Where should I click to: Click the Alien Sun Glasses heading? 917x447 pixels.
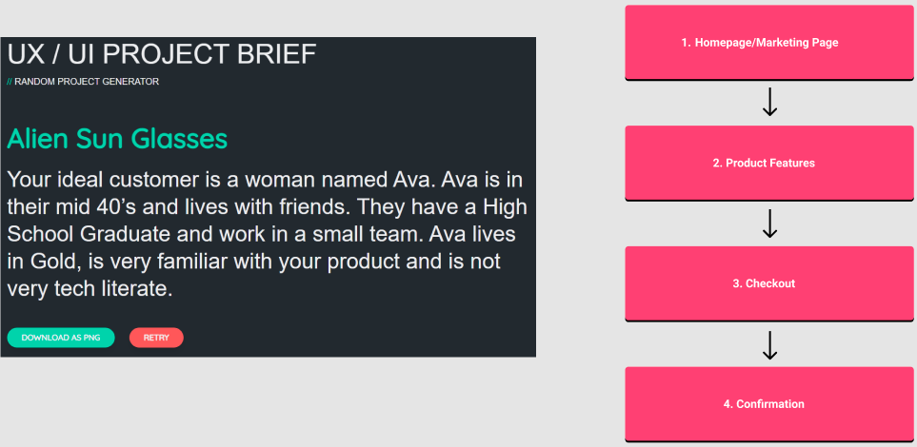click(117, 139)
